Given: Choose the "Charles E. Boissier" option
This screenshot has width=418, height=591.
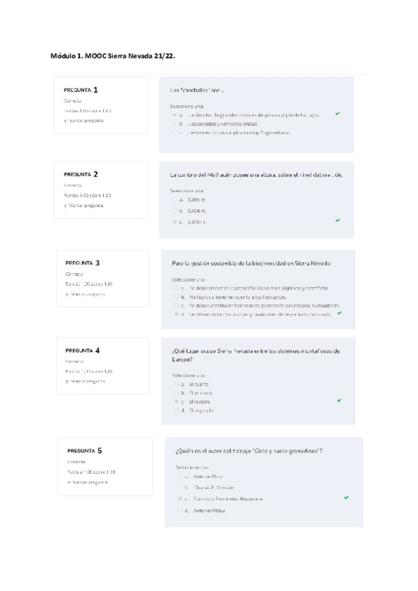Looking at the screenshot, I should click(x=180, y=487).
